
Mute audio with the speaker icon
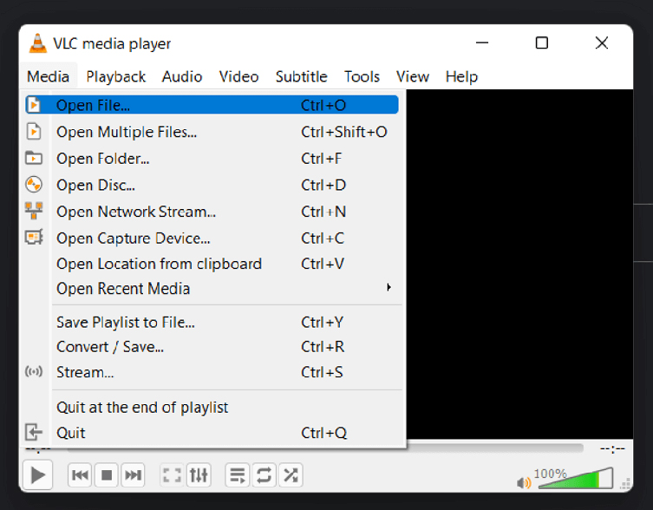click(524, 482)
